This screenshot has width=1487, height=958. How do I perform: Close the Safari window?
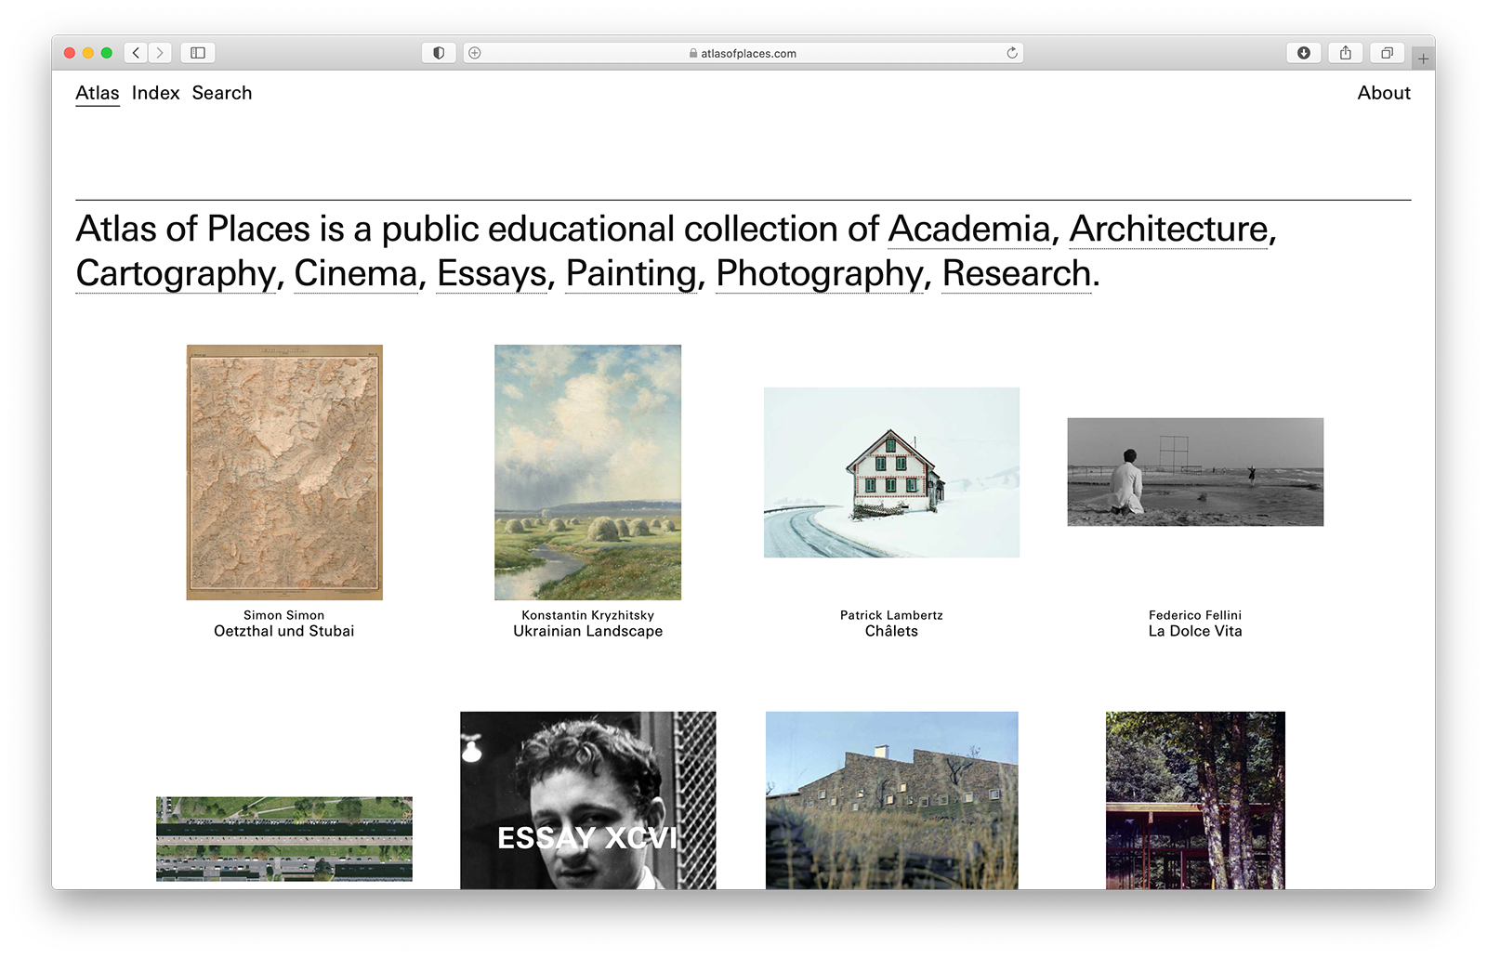tap(70, 53)
